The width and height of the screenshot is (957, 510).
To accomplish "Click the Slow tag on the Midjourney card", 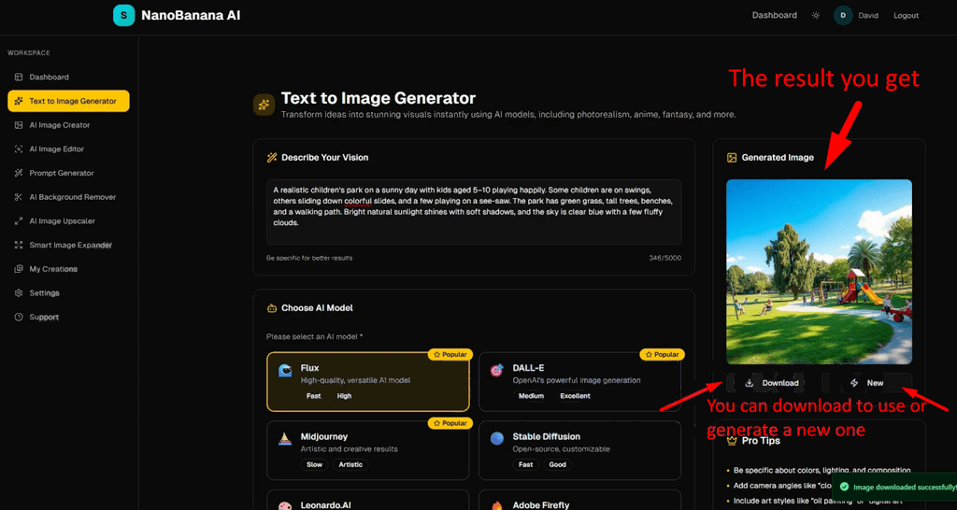I will point(314,465).
